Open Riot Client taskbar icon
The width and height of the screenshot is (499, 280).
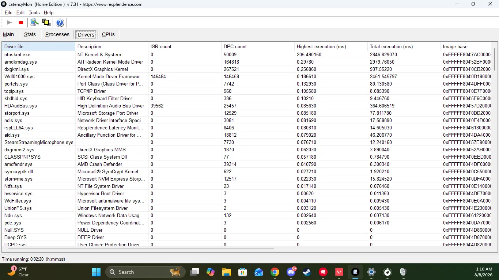point(323,272)
